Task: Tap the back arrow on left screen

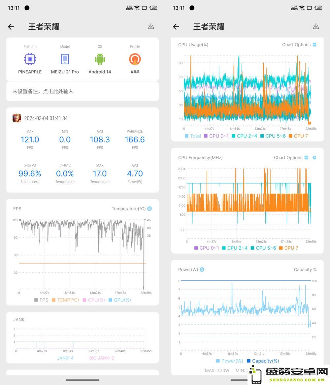Action: [11, 26]
